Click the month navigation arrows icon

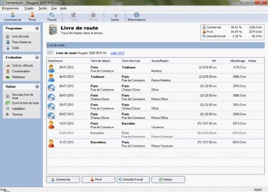pos(50,52)
